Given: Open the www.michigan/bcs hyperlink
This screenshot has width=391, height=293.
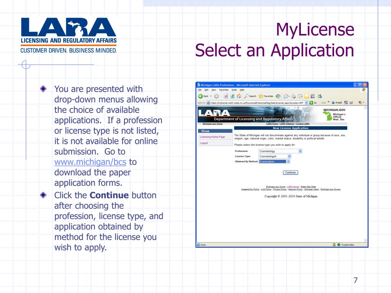Looking at the screenshot, I should click(x=90, y=162).
